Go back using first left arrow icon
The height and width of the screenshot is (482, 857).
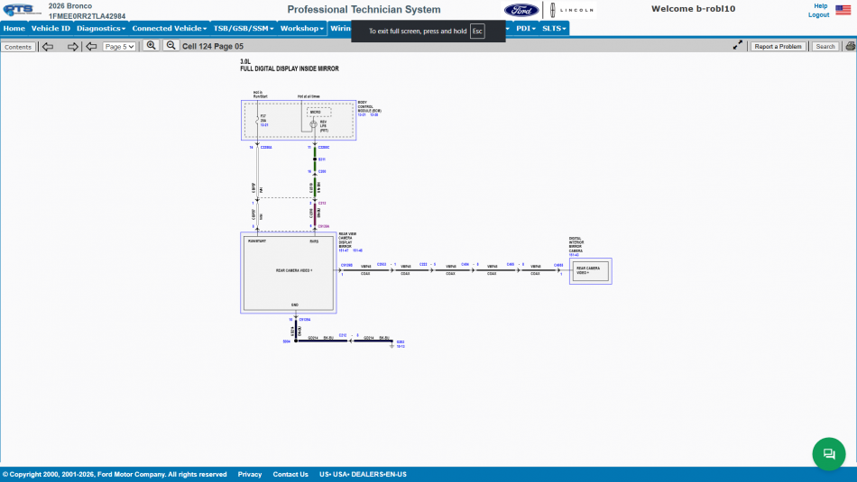click(48, 47)
